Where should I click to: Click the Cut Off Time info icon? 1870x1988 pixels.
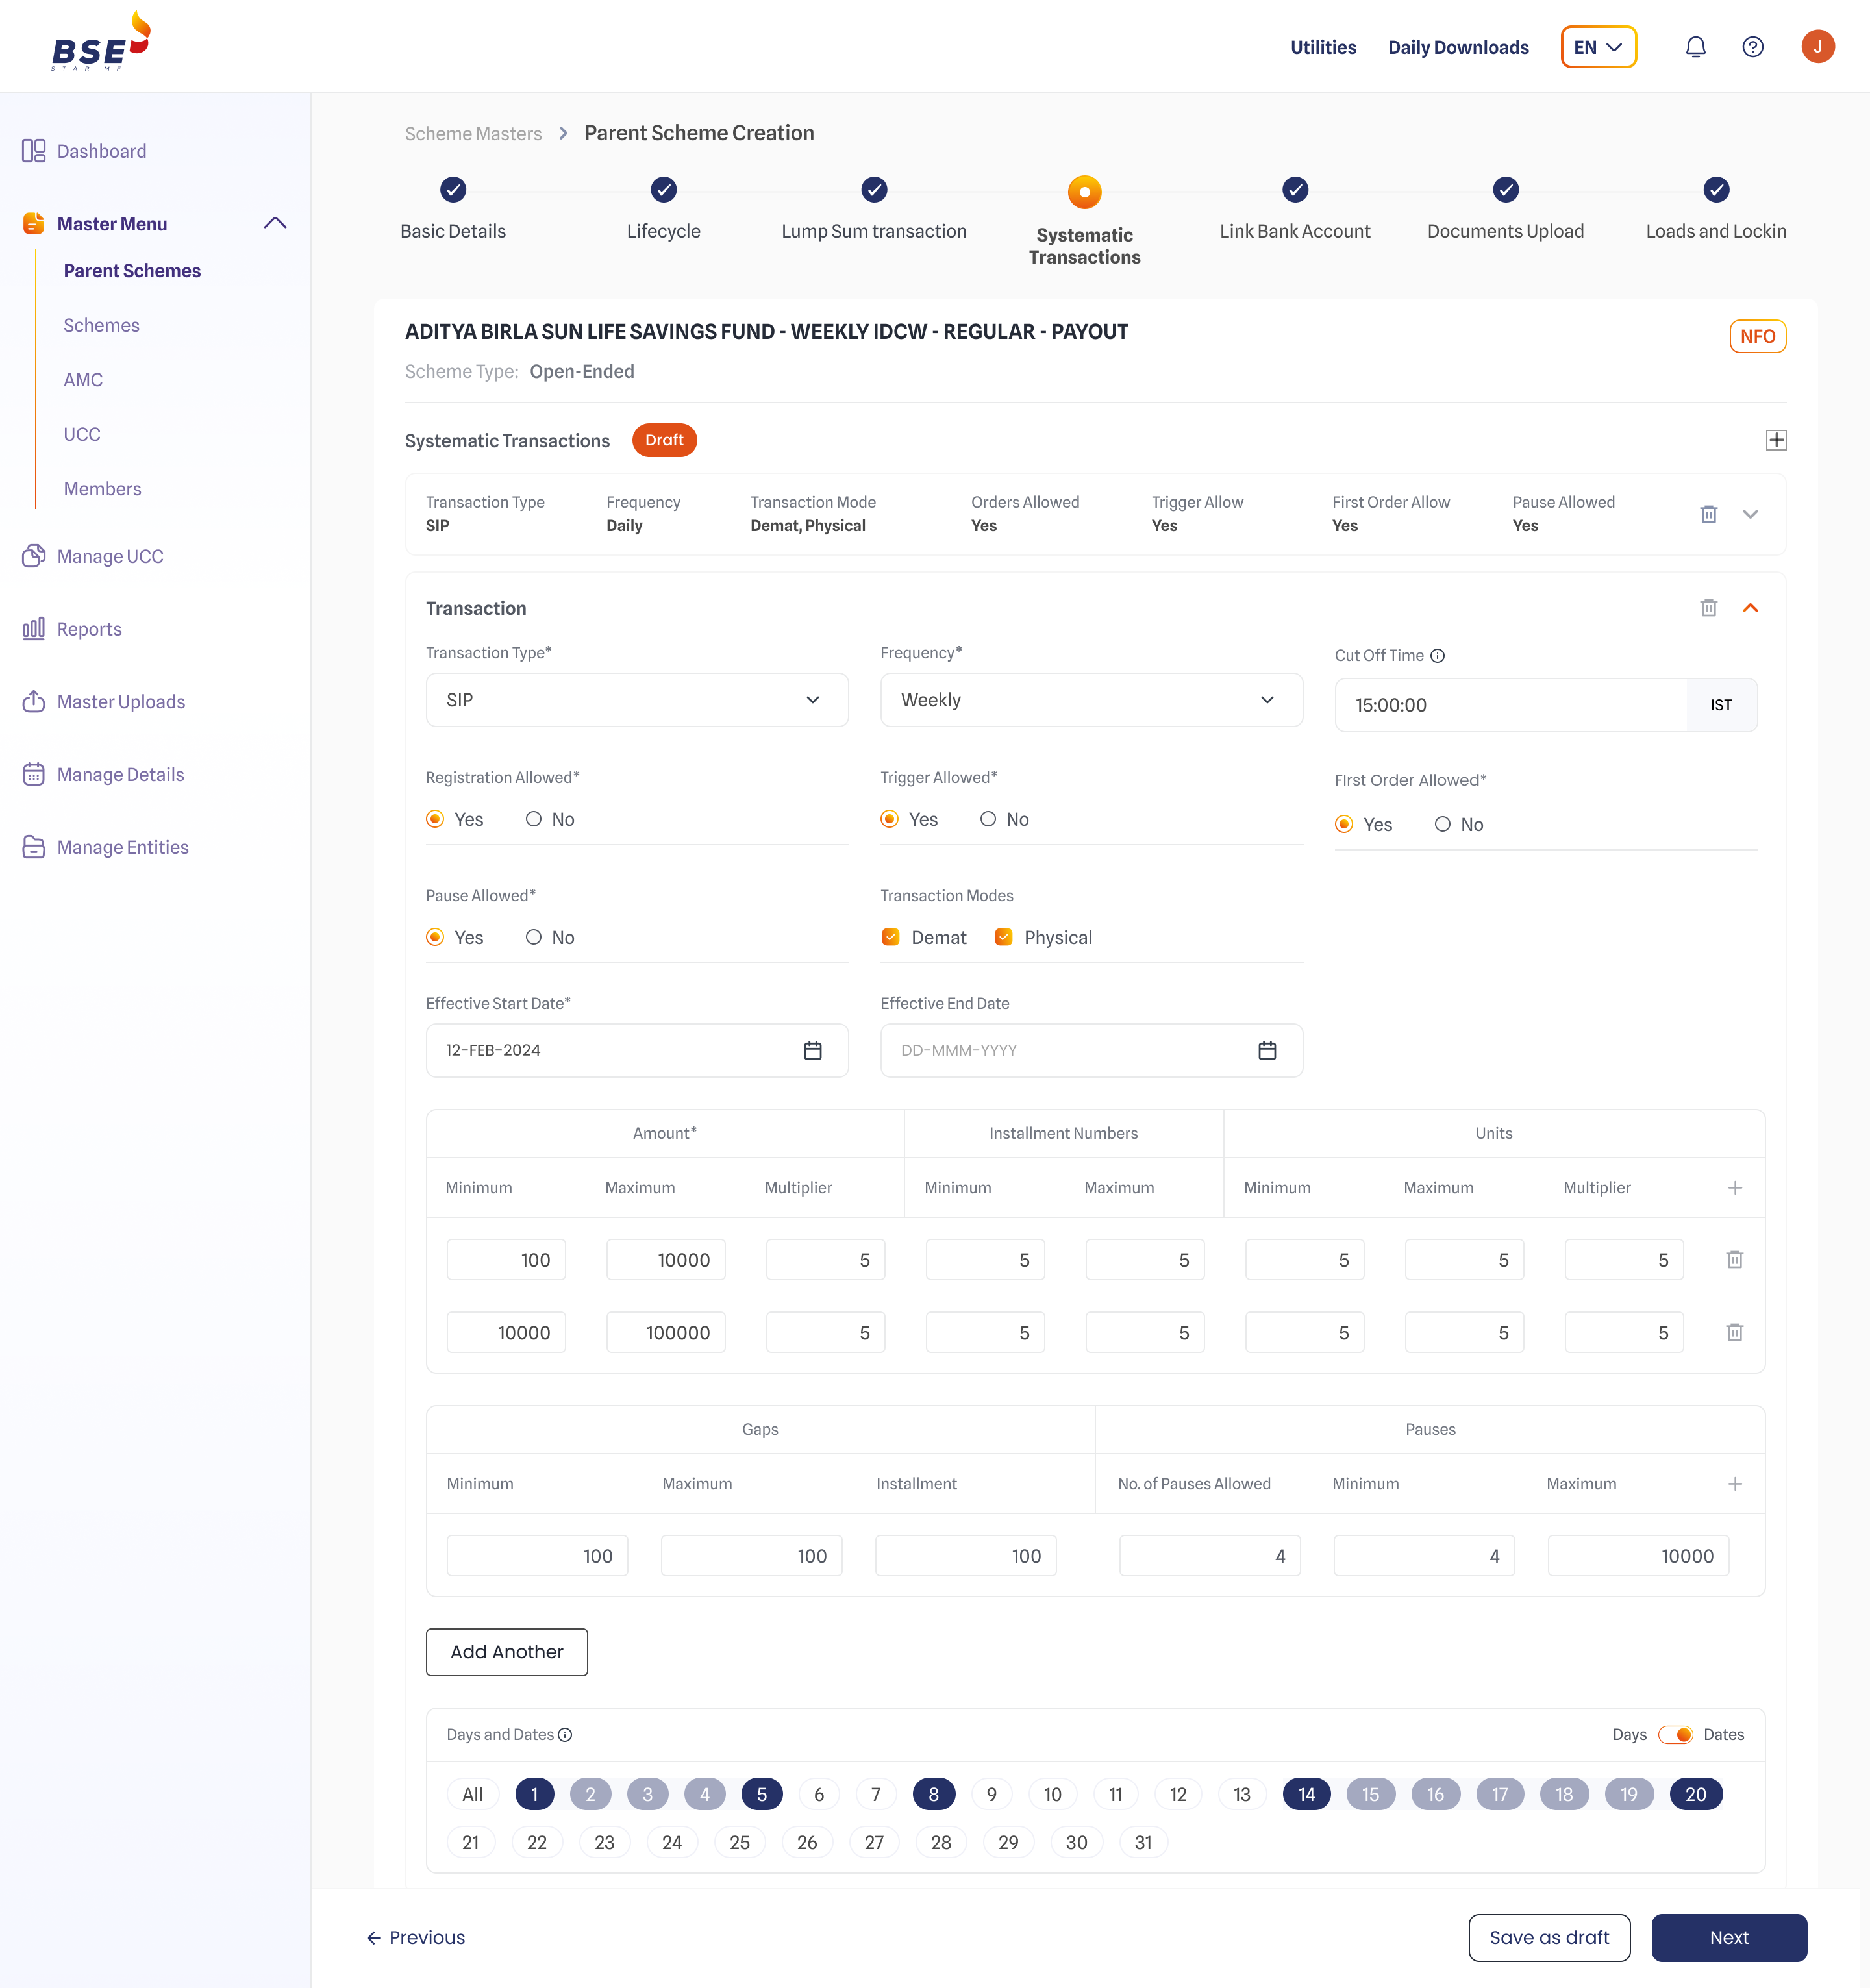click(1437, 656)
